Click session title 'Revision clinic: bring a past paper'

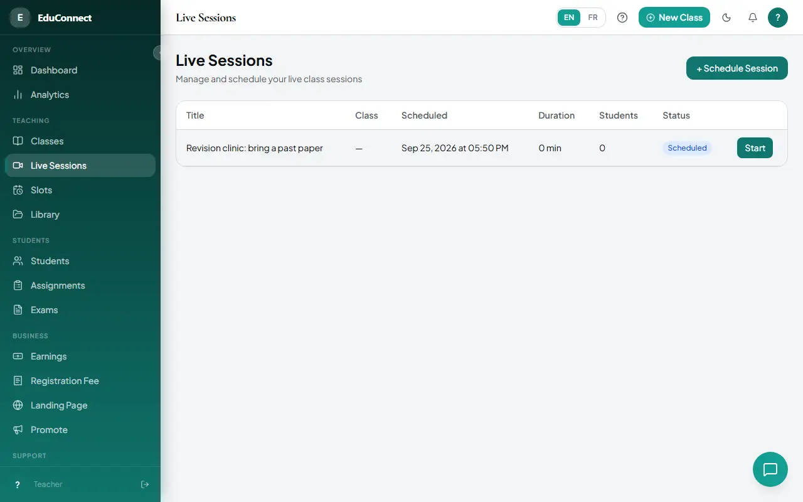point(255,148)
